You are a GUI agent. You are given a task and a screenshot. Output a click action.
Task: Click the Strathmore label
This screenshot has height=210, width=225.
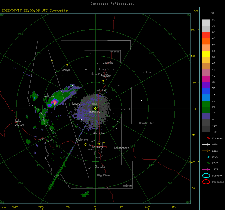(x=121, y=148)
